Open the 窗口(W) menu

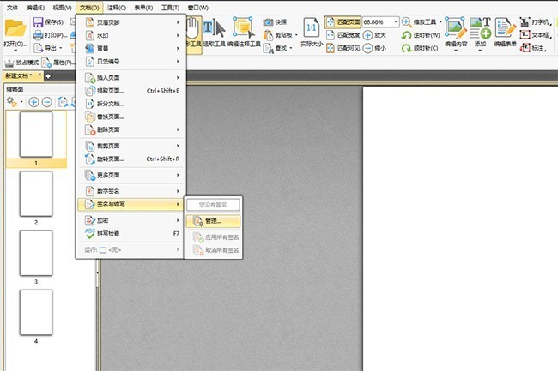tap(197, 8)
